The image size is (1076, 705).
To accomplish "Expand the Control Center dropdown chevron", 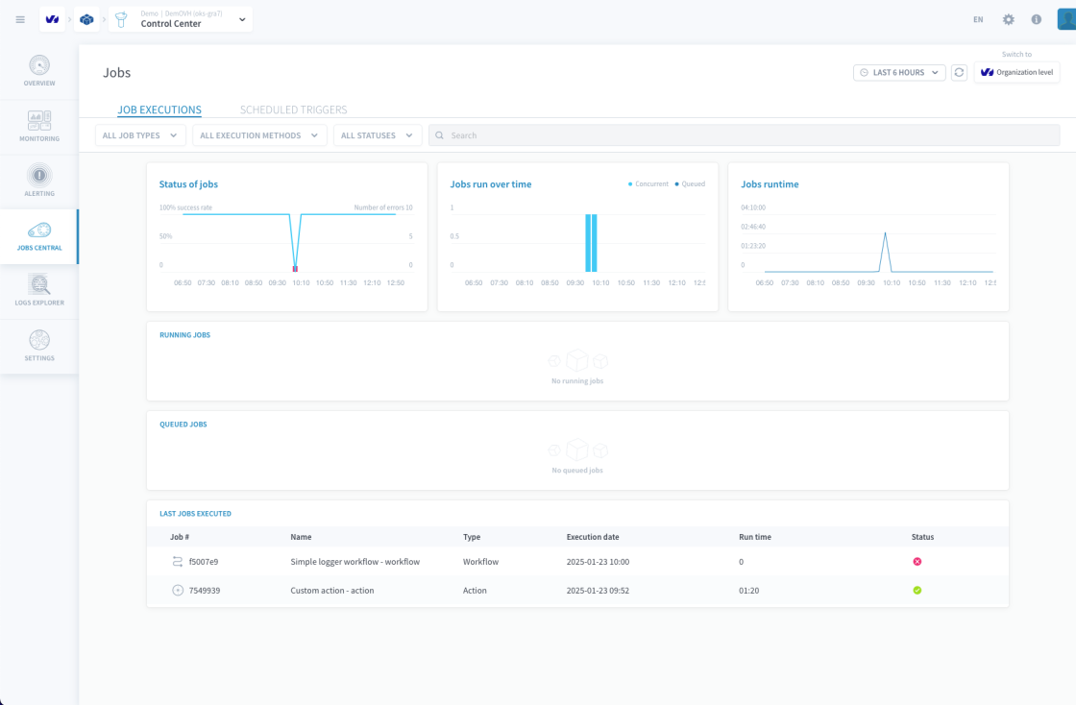I will click(x=242, y=19).
